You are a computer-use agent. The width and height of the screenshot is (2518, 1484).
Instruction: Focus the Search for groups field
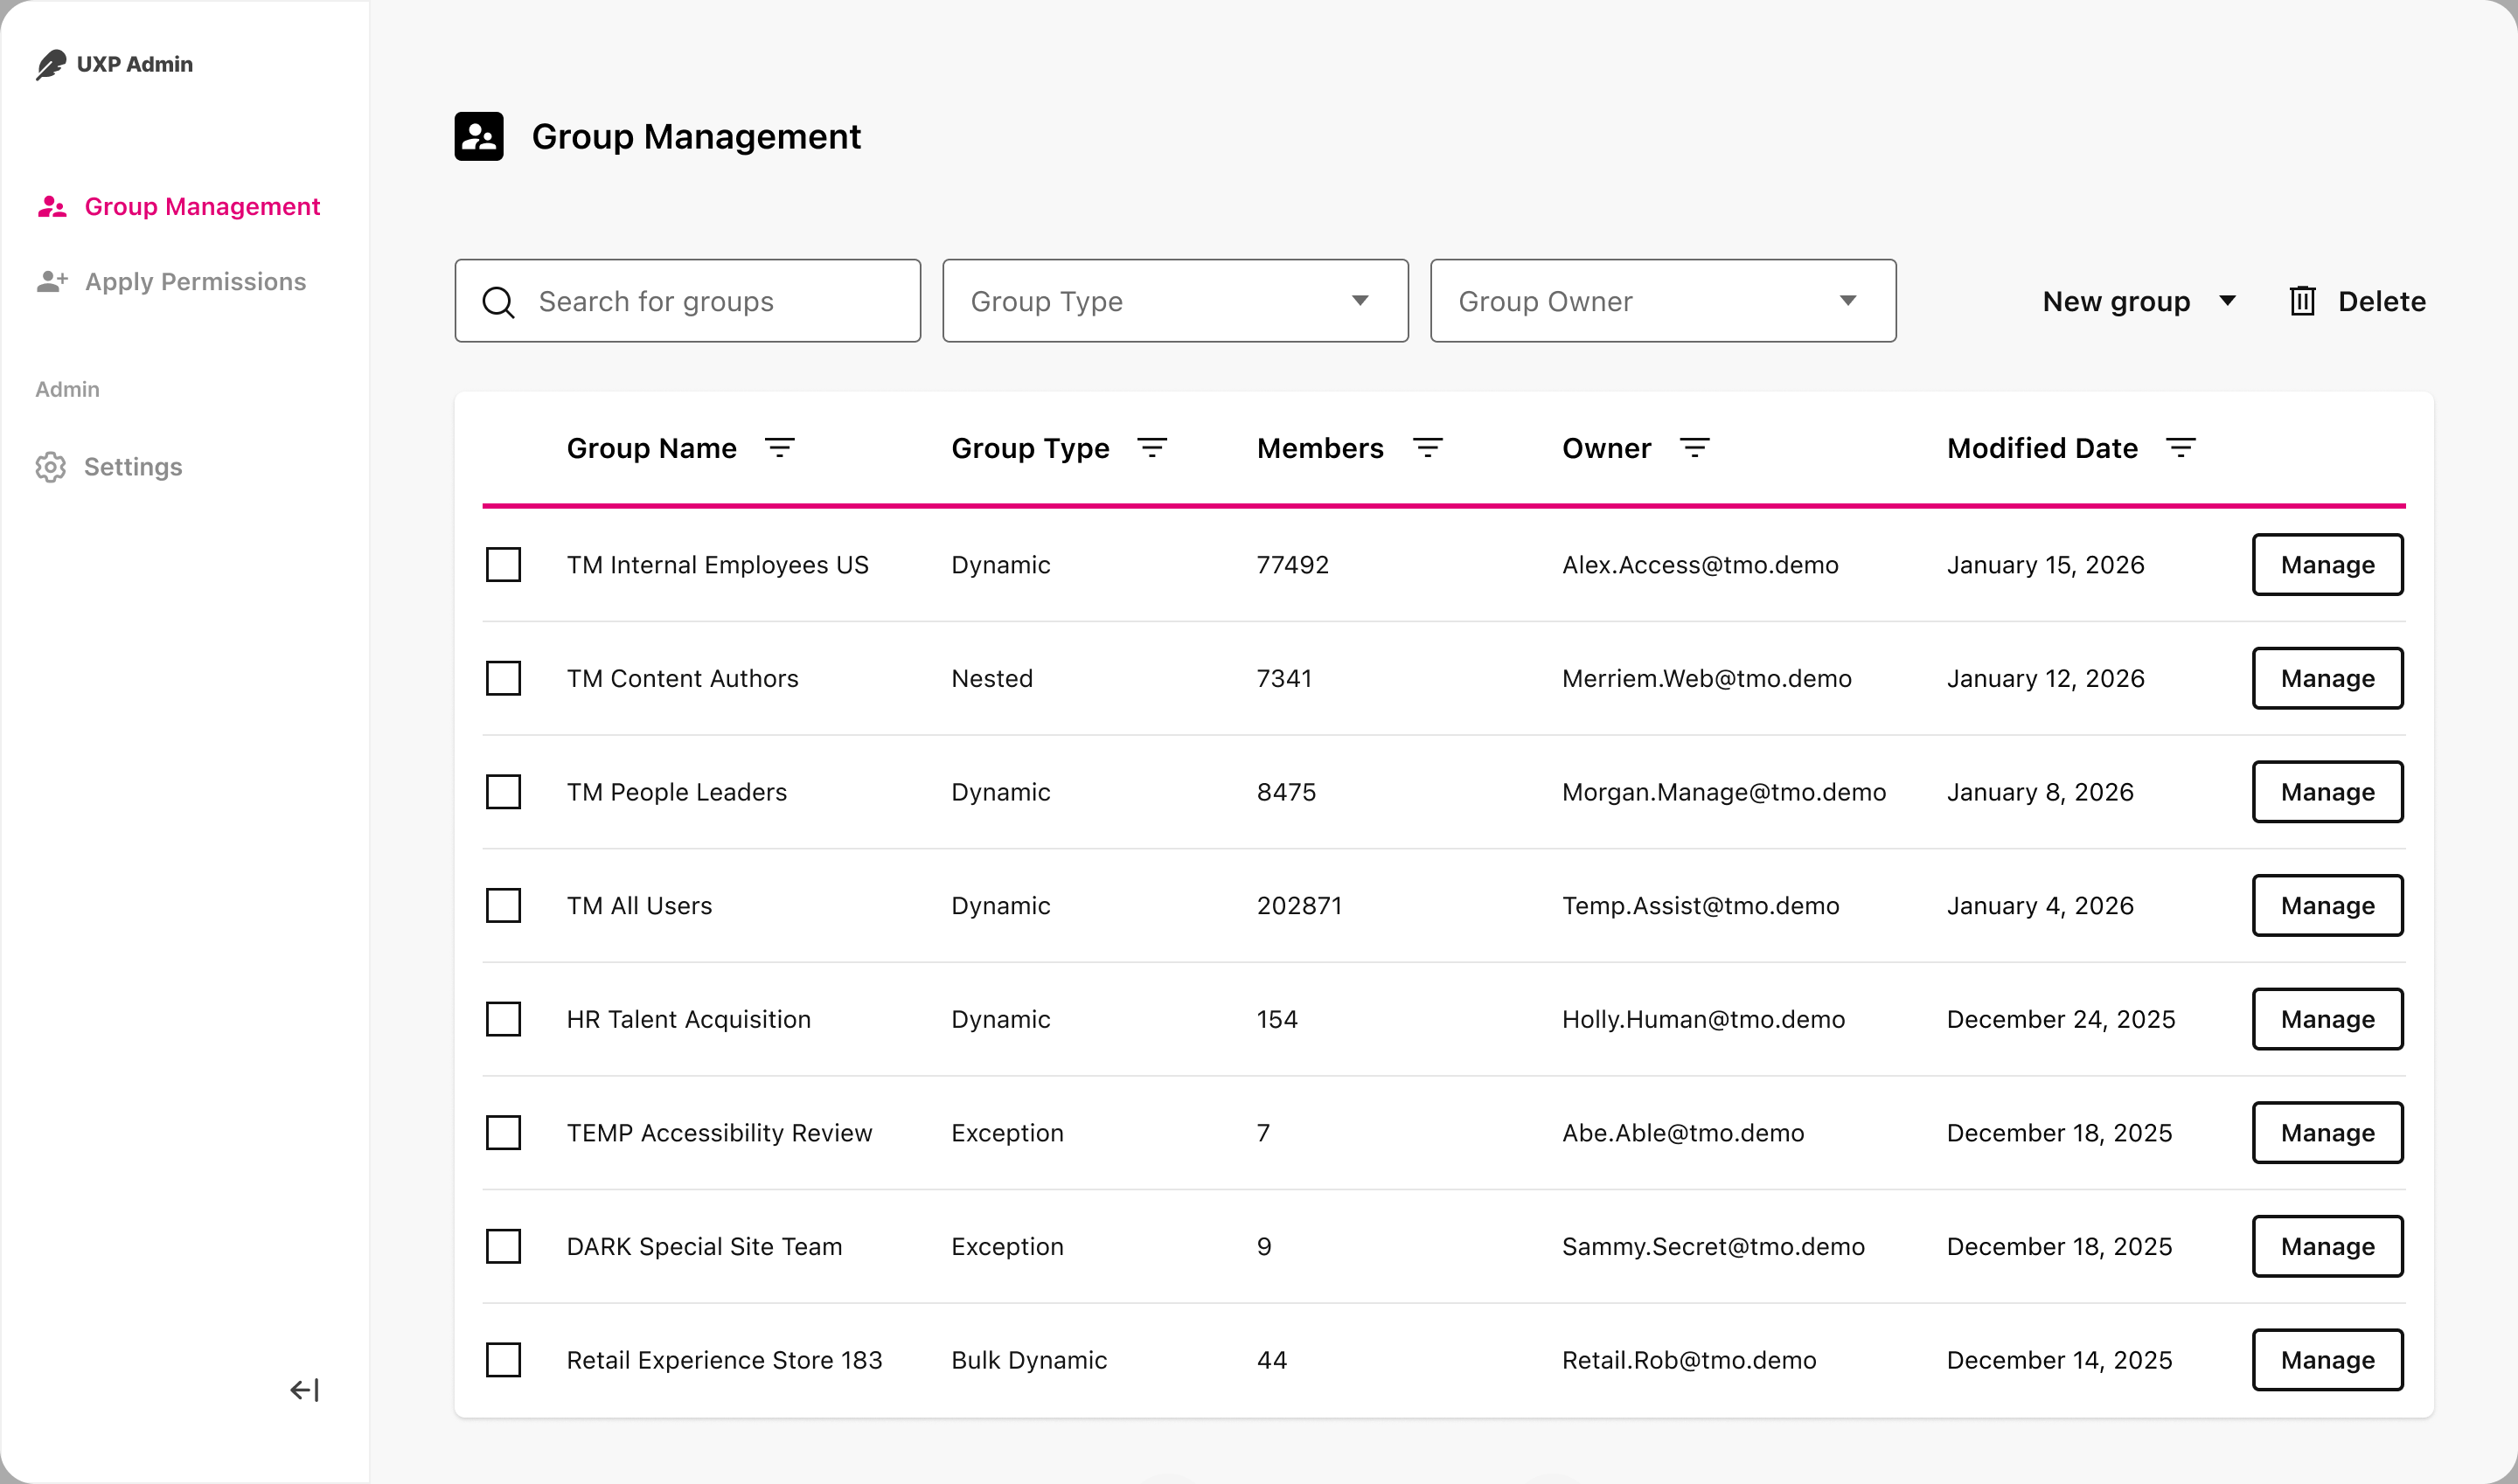pyautogui.click(x=687, y=301)
